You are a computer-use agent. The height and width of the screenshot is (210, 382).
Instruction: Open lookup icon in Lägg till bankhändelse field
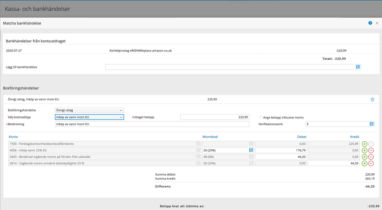tap(358, 67)
